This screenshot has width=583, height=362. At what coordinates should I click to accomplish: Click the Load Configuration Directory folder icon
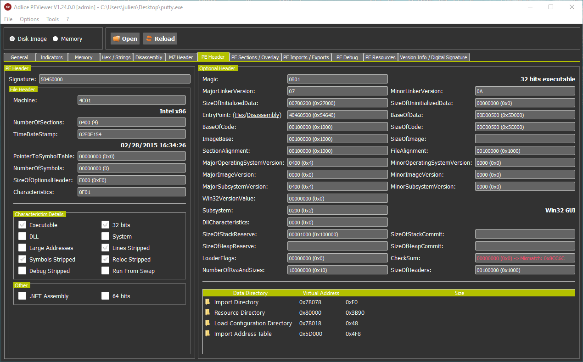coord(207,323)
